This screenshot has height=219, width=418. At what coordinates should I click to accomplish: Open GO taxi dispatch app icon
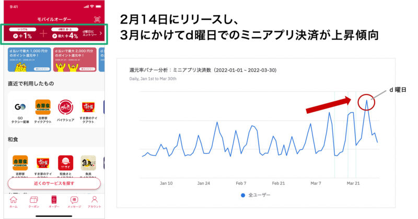click(20, 107)
